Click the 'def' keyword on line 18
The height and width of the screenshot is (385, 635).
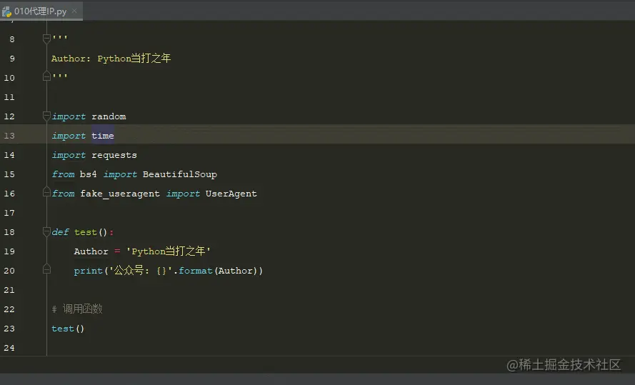[x=60, y=232]
